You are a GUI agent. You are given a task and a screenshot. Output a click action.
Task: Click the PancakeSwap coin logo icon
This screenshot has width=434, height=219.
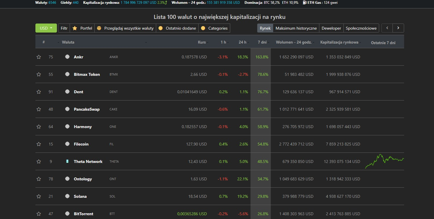(x=67, y=109)
